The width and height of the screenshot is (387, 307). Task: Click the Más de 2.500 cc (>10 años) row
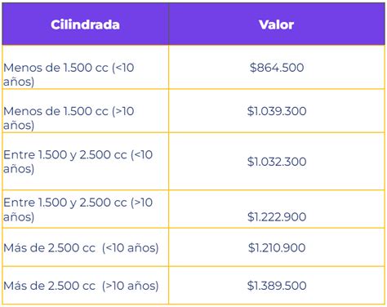click(193, 286)
